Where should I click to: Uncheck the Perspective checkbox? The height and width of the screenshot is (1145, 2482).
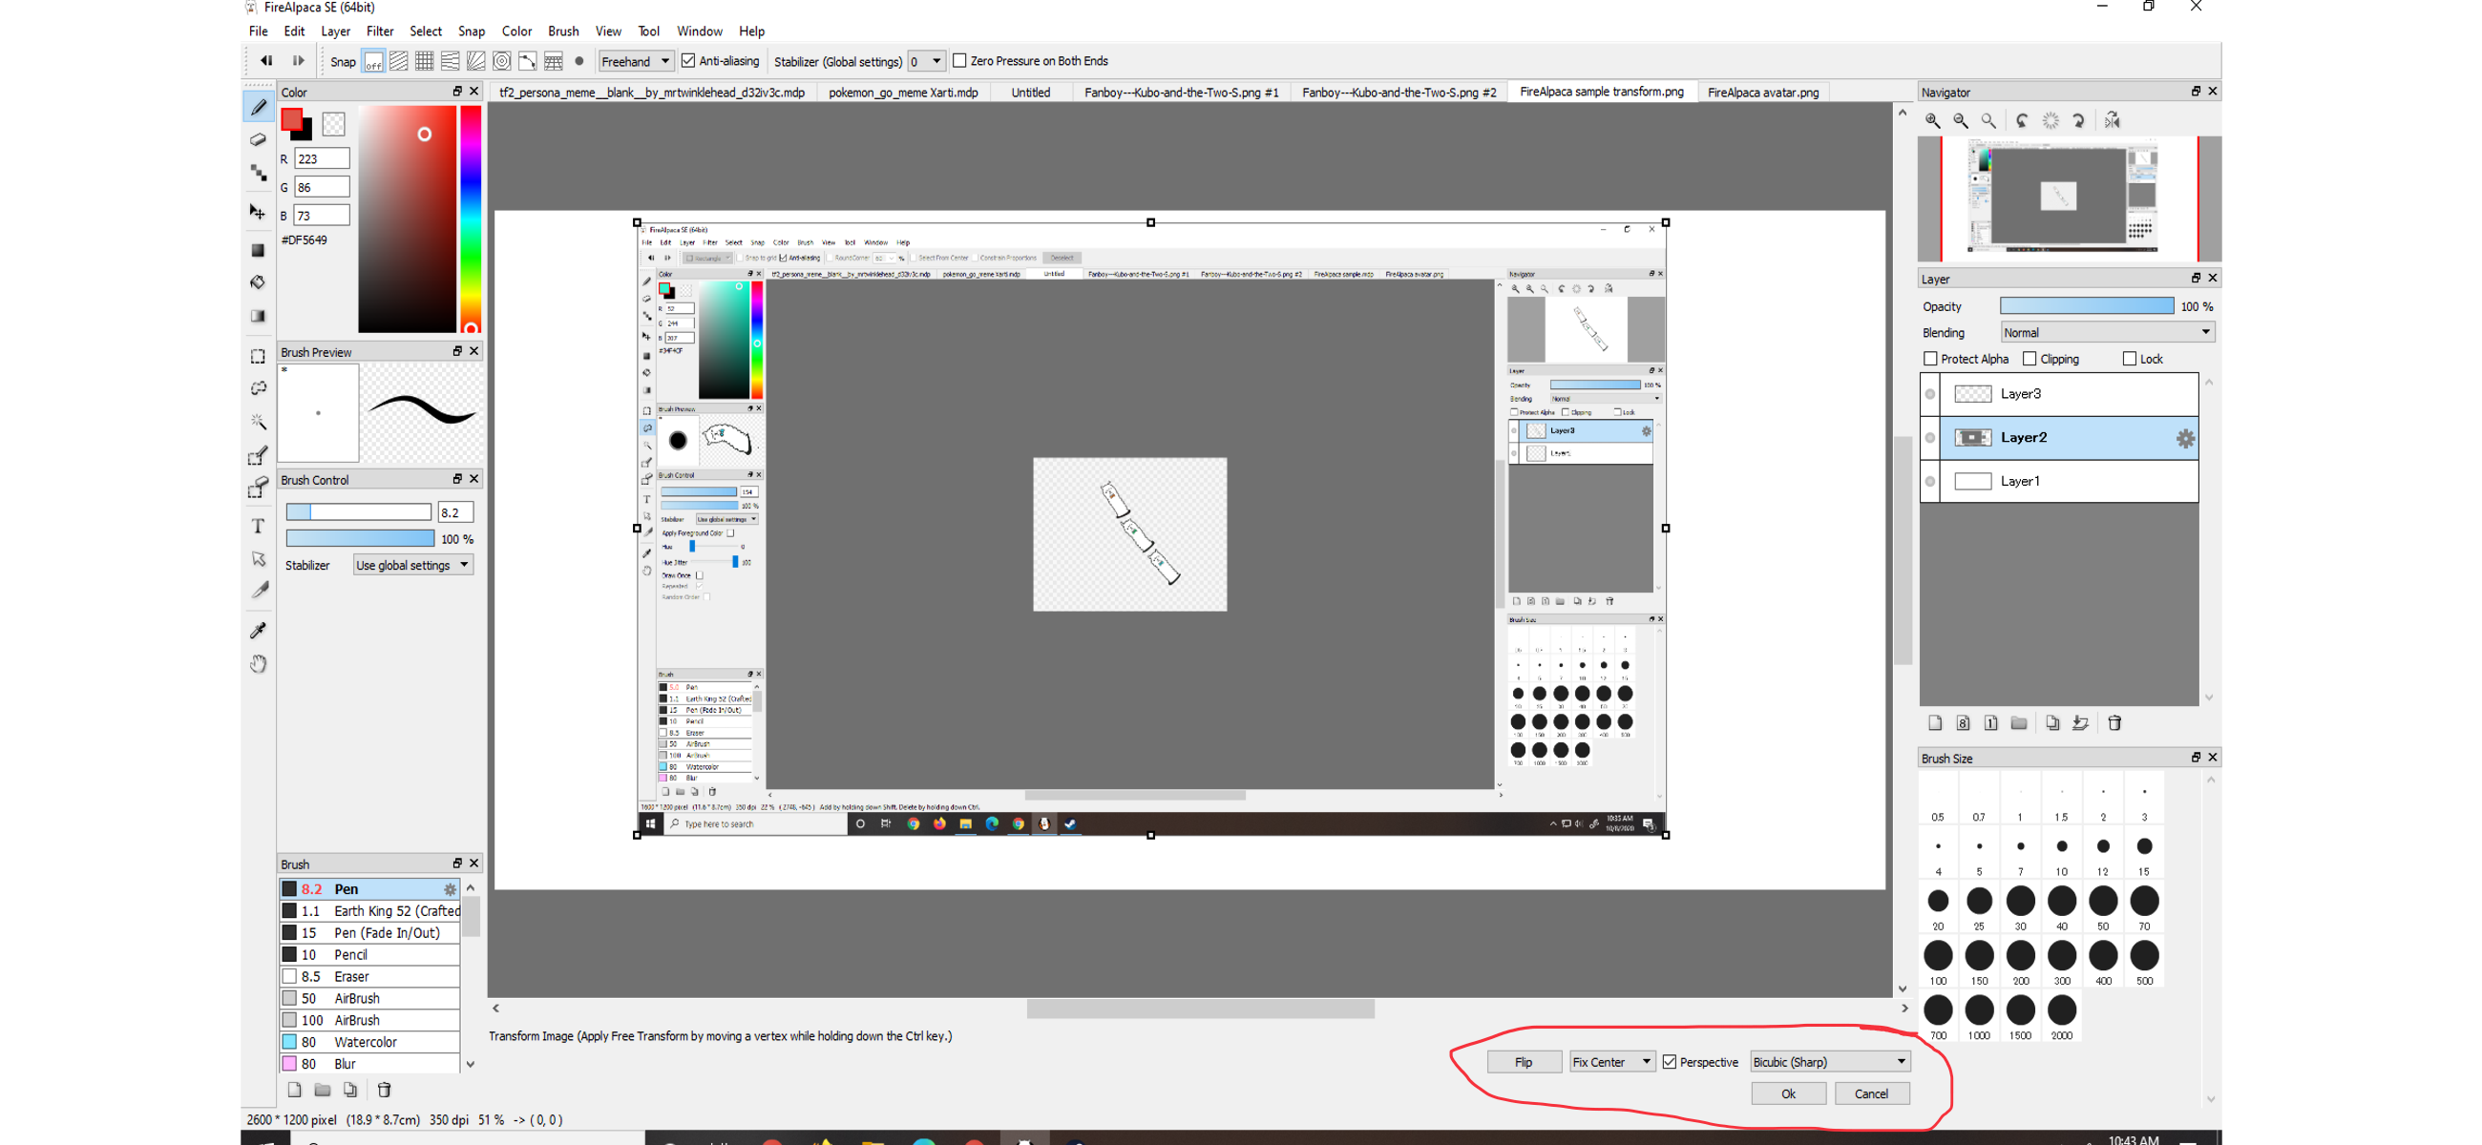(1670, 1062)
